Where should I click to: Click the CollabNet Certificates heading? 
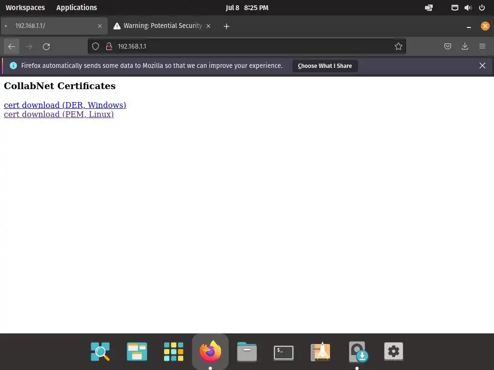click(59, 86)
